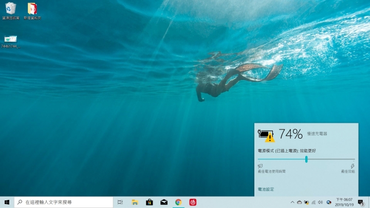The width and height of the screenshot is (370, 208).
Task: Open Action Center notifications icon
Action: pyautogui.click(x=361, y=202)
